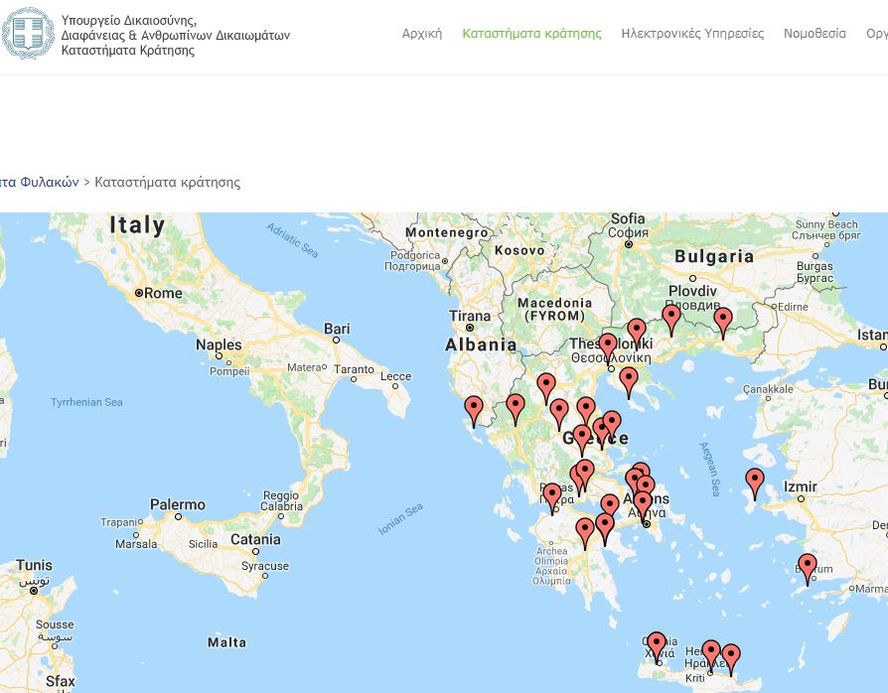Click the Rome label on the map

pyautogui.click(x=163, y=293)
